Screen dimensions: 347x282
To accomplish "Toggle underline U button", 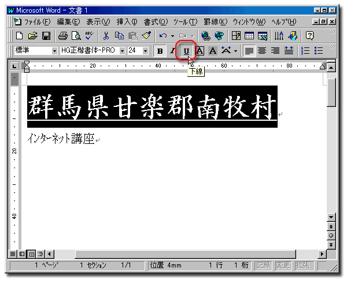I will point(186,51).
